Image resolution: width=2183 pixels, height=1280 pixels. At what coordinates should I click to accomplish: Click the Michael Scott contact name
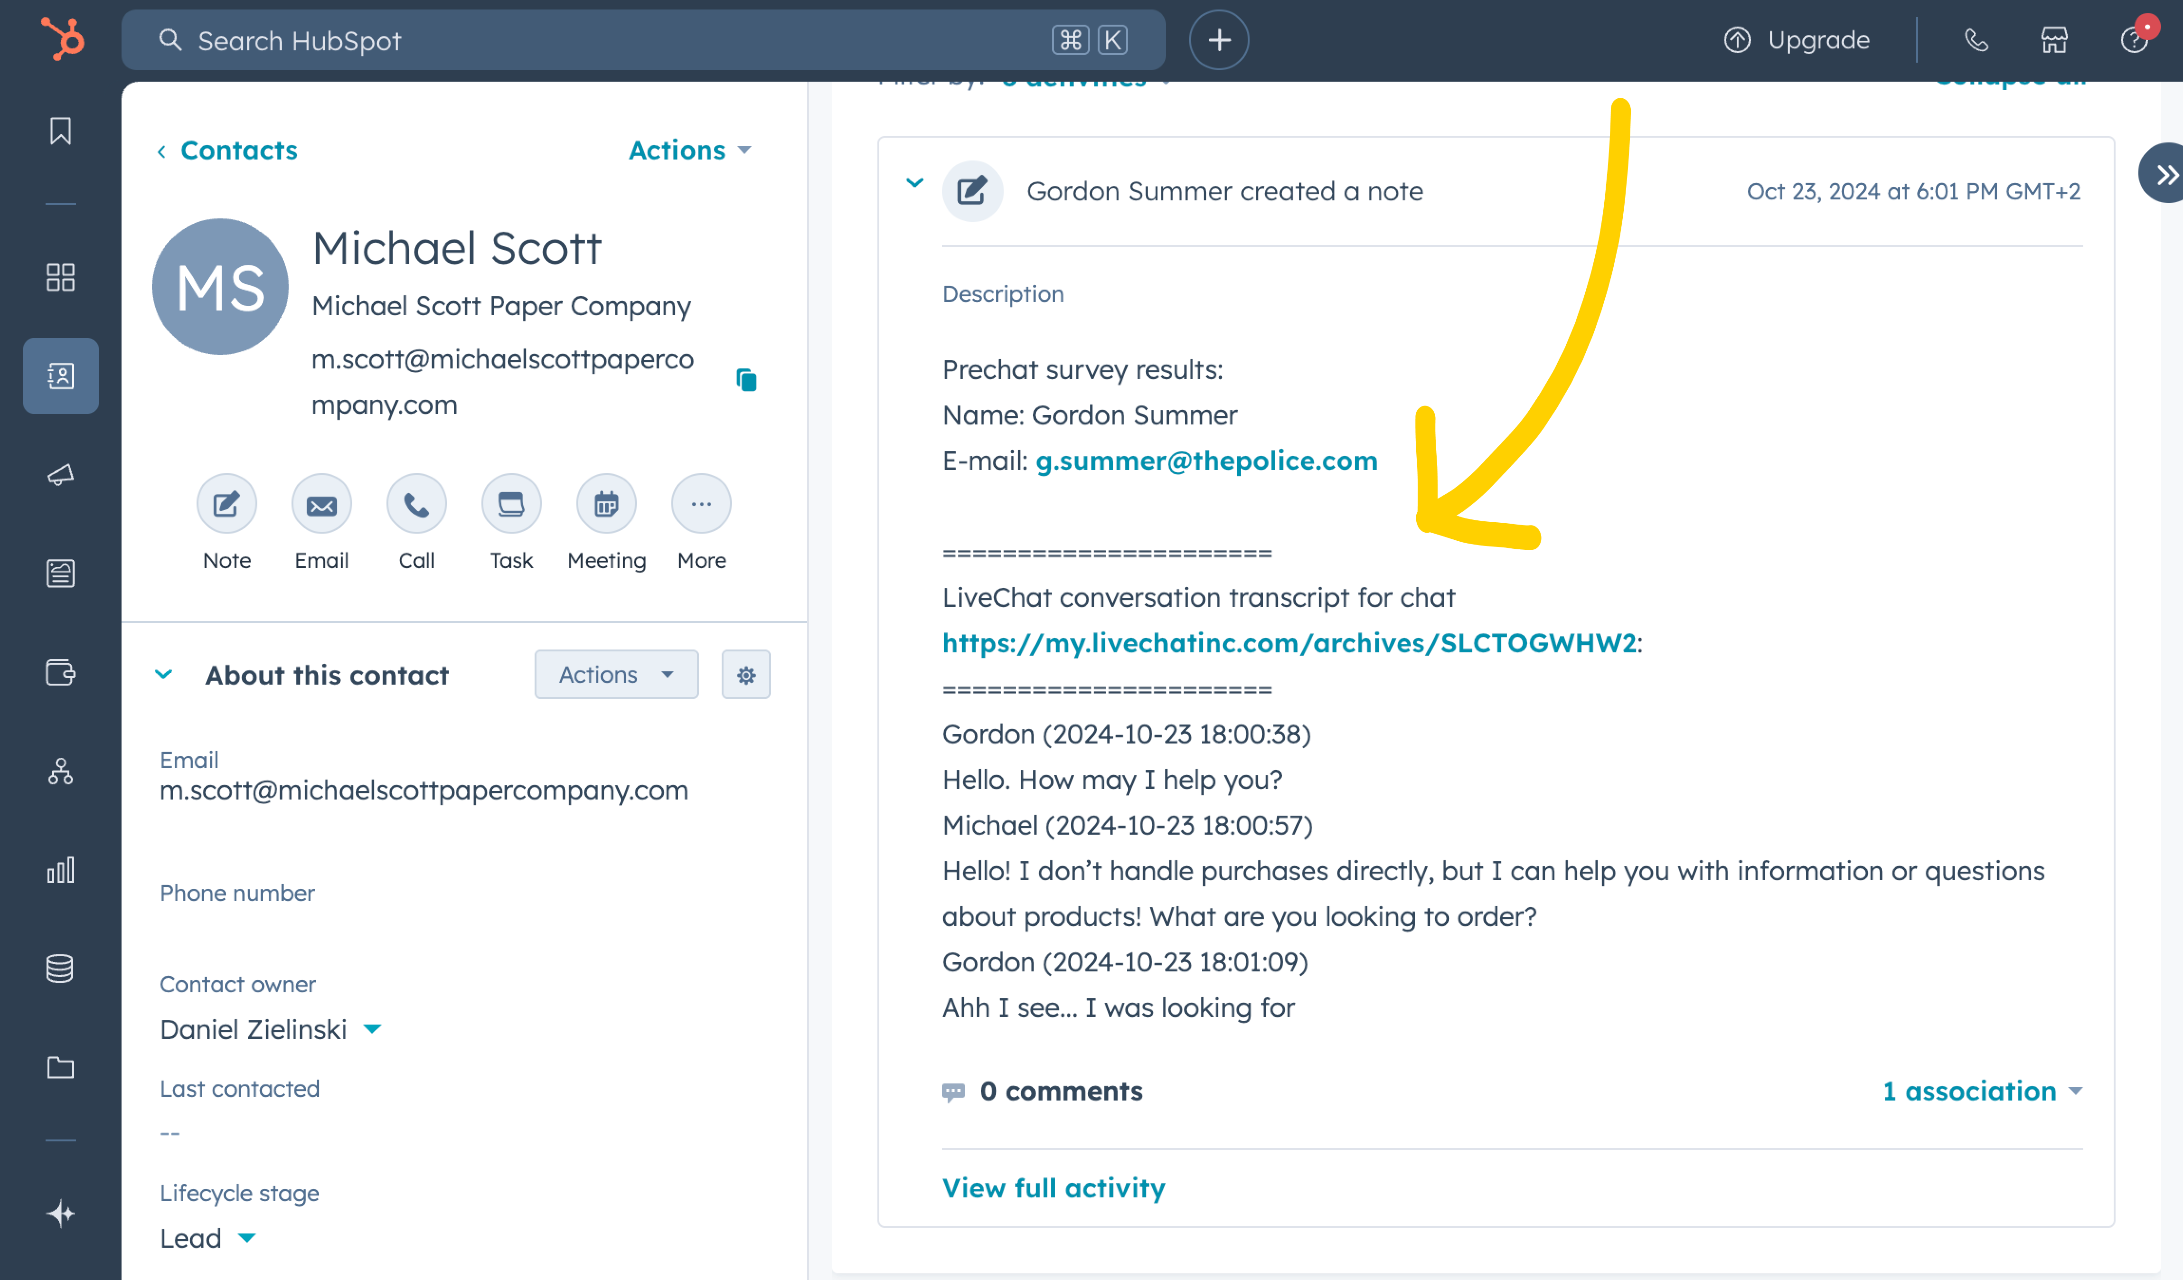457,249
